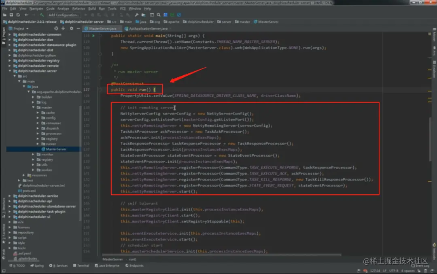Open the Structure side tool window

click(x=4, y=207)
